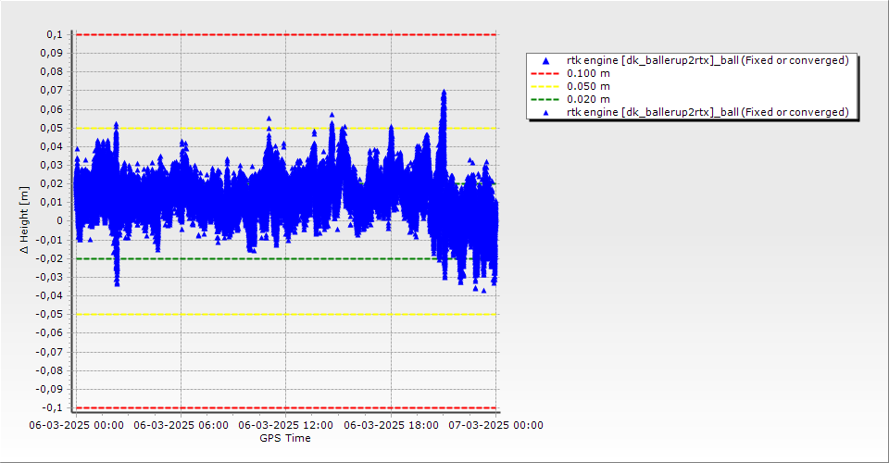Select the first rtk engine legend entry

point(707,60)
